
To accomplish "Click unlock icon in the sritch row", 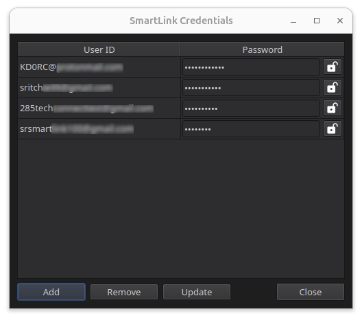I will [333, 88].
